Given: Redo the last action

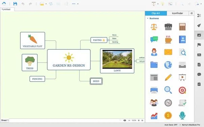Looking at the screenshot, I should click(x=30, y=4).
